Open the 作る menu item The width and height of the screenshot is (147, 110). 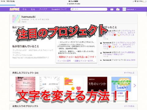pyautogui.click(x=24, y=9)
